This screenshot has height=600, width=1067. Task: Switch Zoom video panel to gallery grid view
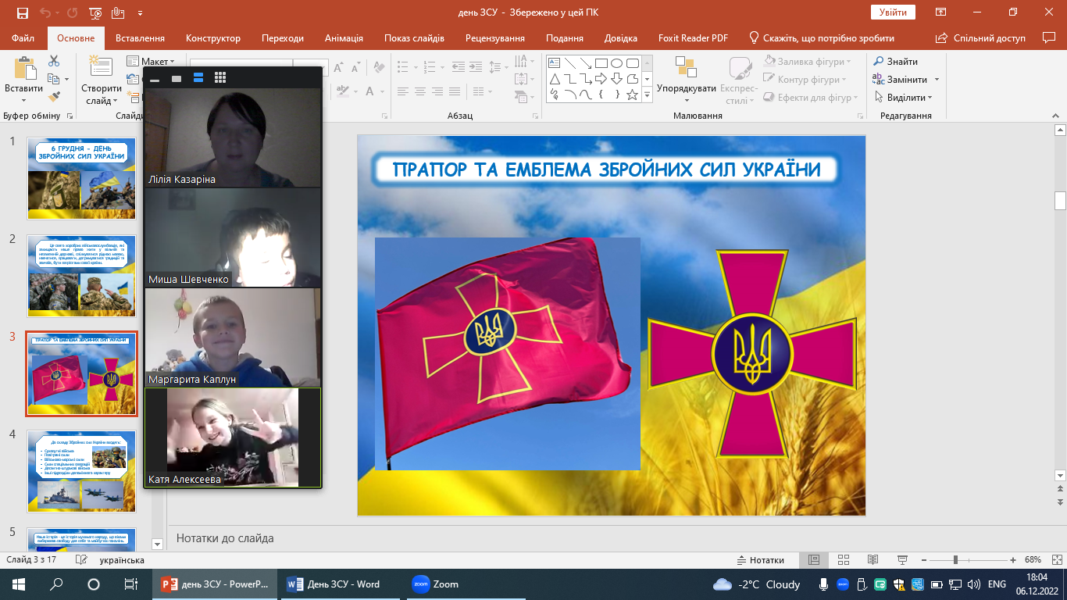[220, 77]
